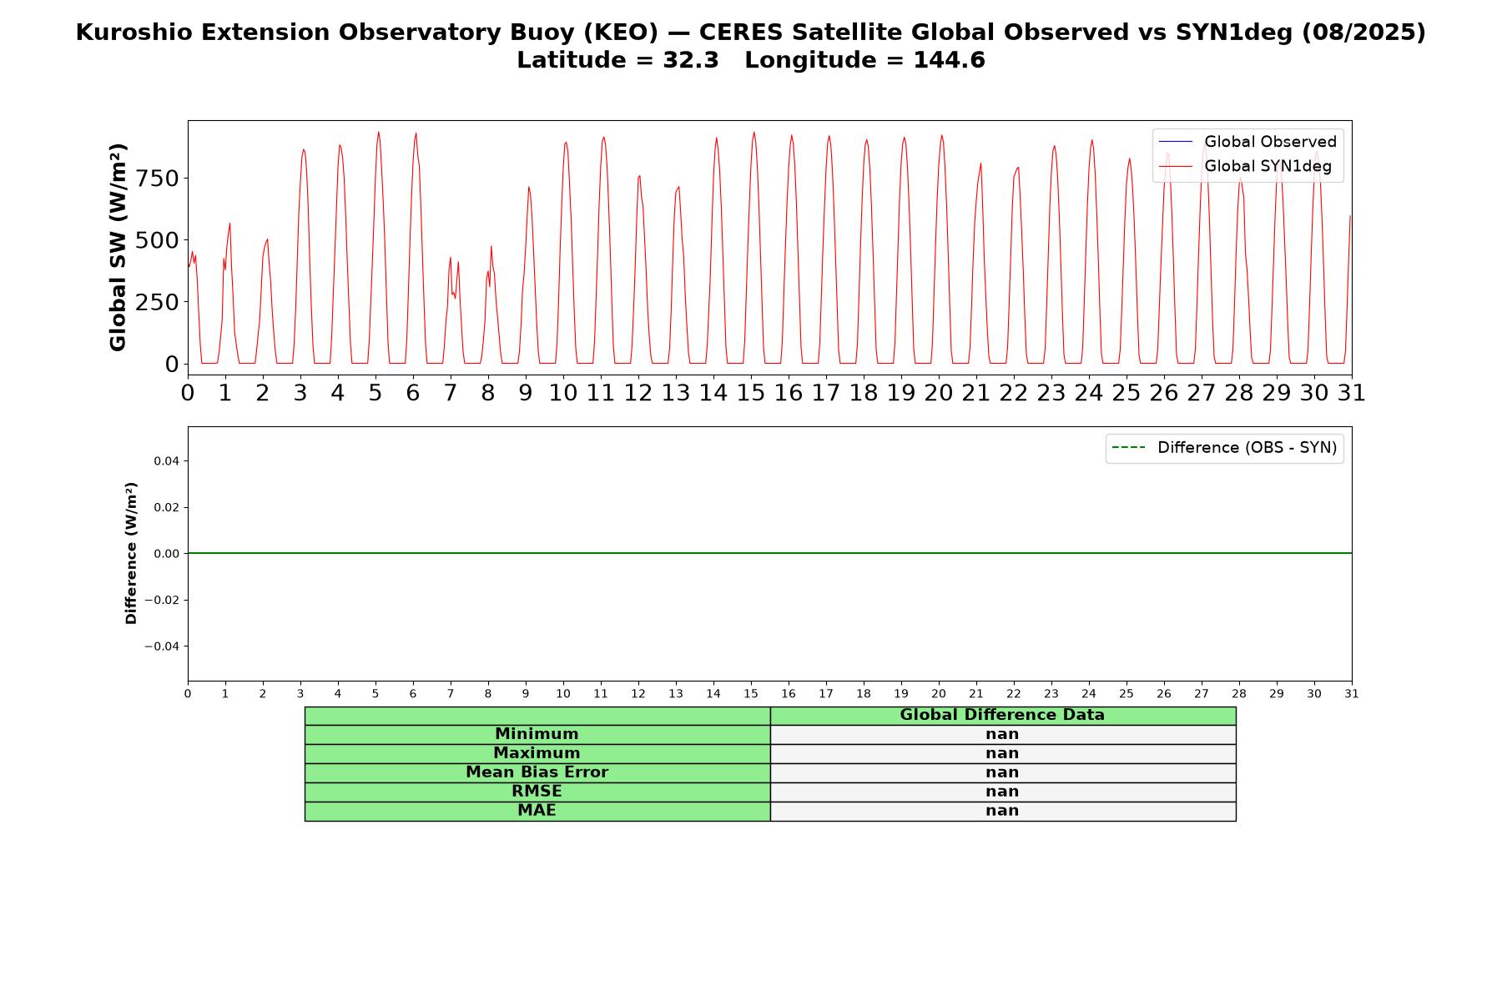
Task: Select the MAE row label
Action: coord(537,811)
